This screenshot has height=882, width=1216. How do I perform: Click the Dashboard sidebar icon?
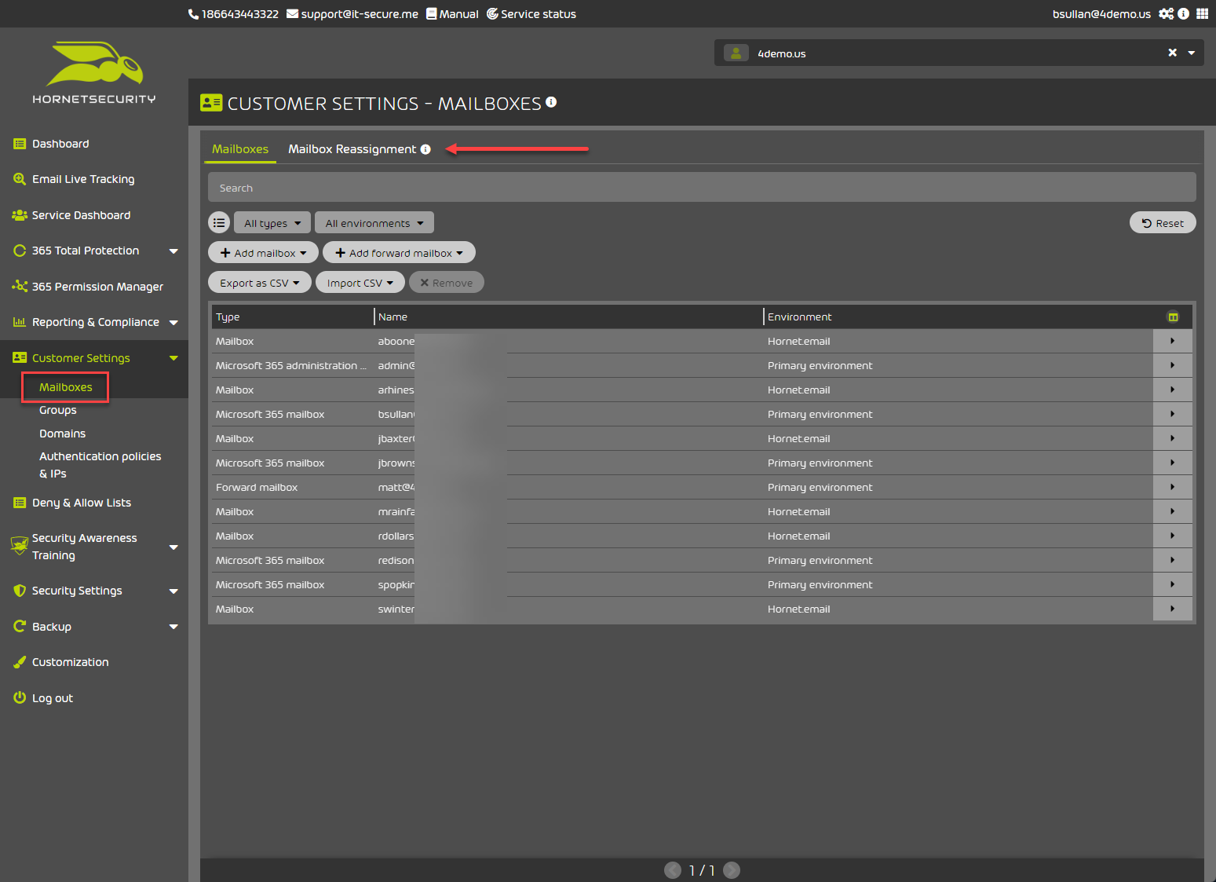pos(20,144)
